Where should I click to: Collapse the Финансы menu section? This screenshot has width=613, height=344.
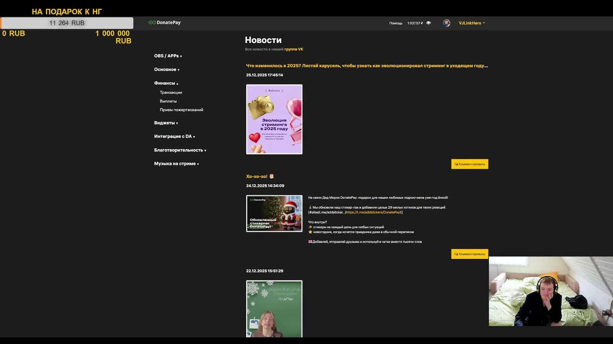click(x=166, y=83)
